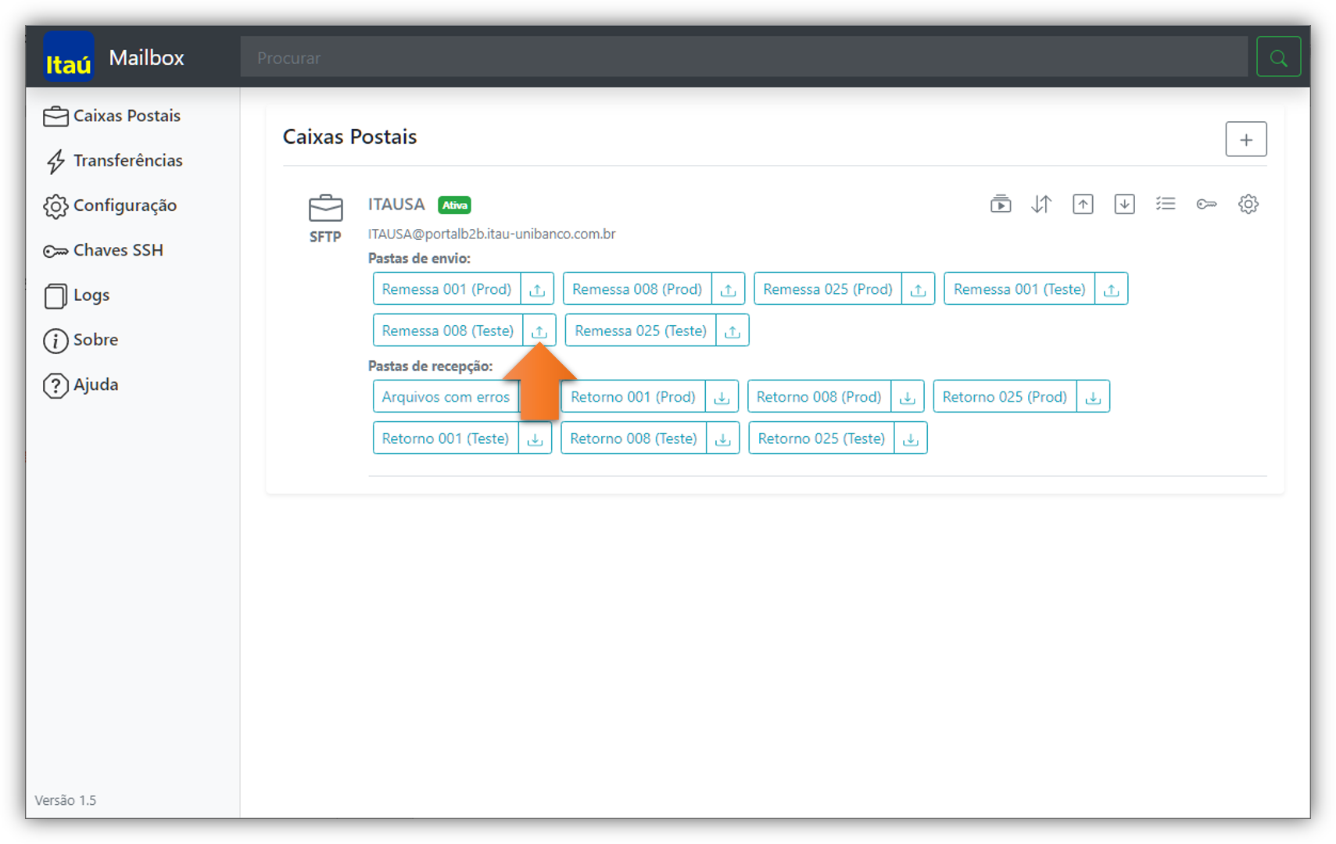Screen dimensions: 1336x844
Task: Open the Remessa 001 (Teste) folder
Action: [x=1019, y=289]
